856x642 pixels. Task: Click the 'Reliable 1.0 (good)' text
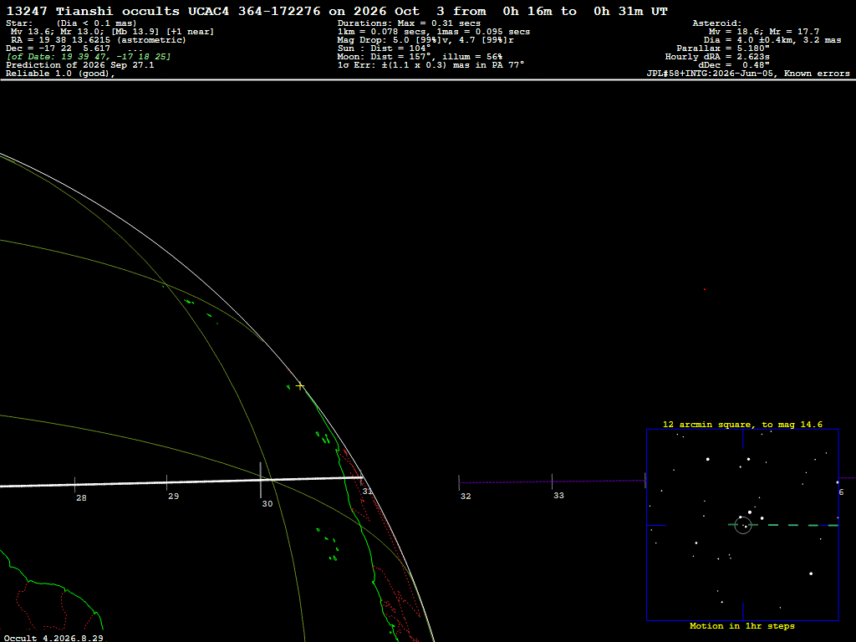point(60,74)
